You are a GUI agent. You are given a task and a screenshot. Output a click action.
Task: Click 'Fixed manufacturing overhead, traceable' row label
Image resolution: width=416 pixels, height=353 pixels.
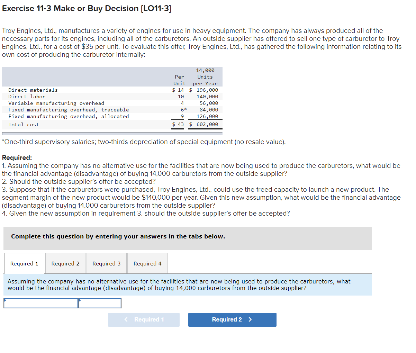69,110
